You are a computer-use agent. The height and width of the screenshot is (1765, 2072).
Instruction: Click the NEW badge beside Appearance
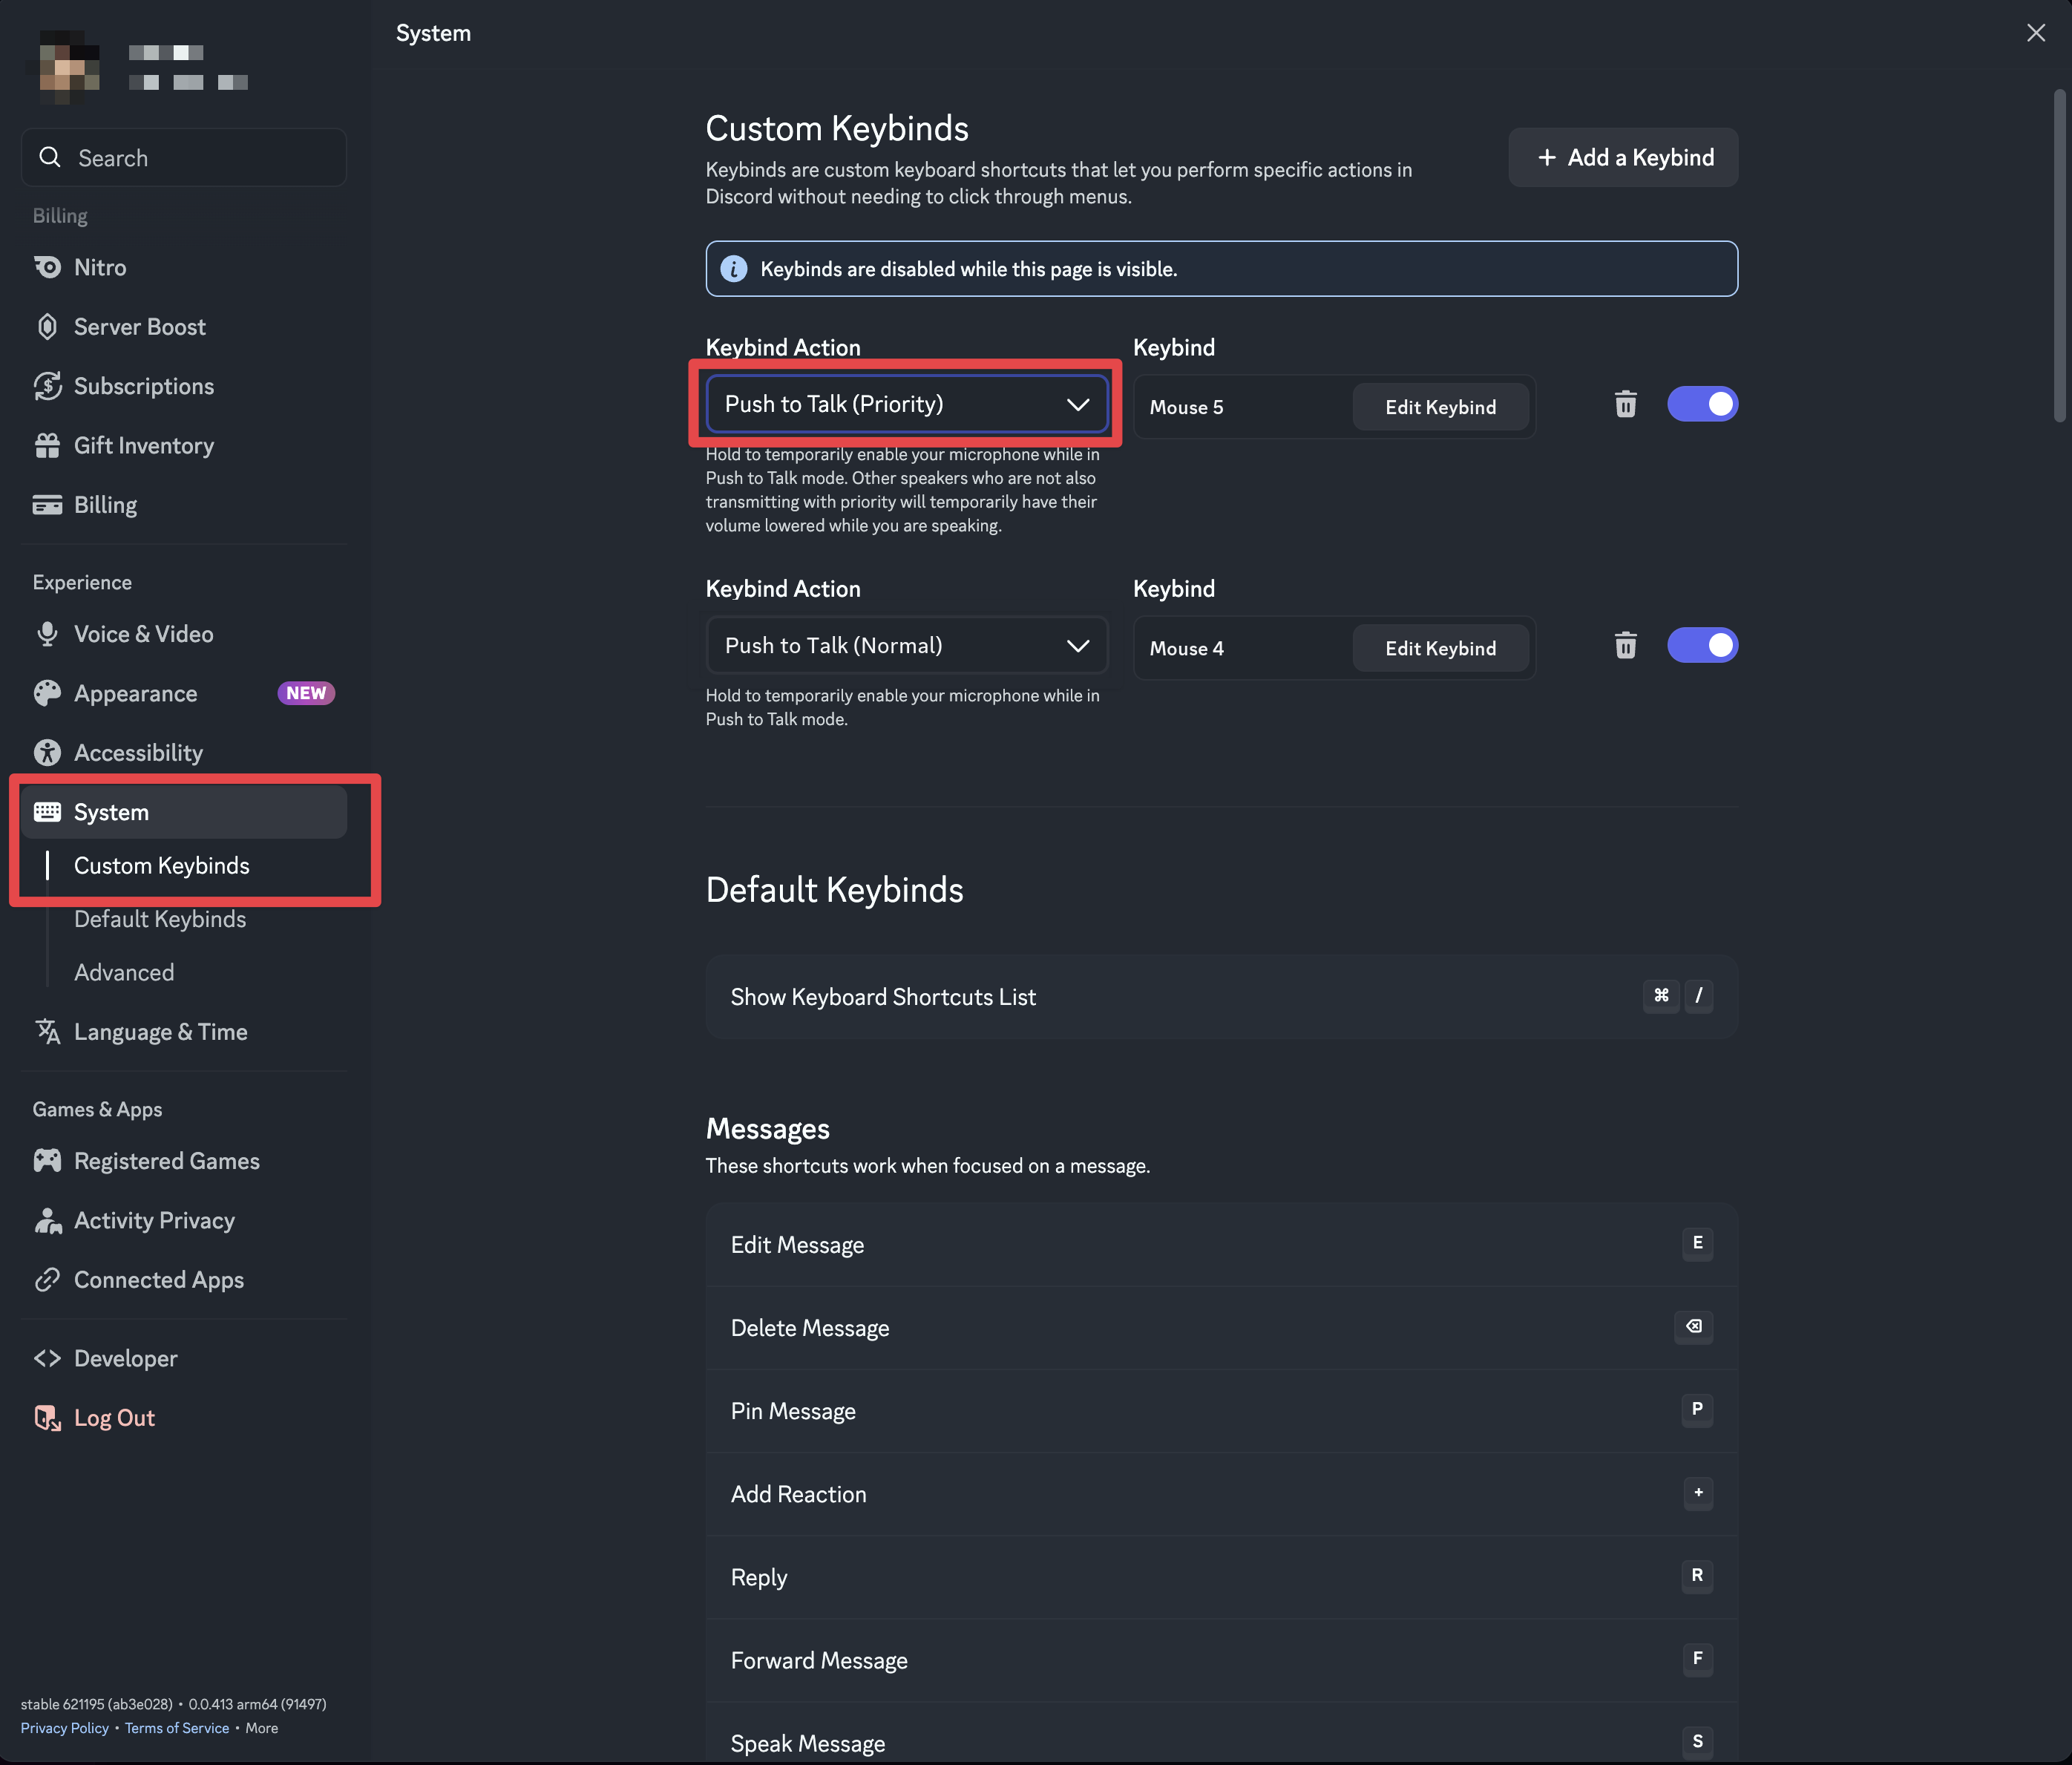click(x=305, y=693)
